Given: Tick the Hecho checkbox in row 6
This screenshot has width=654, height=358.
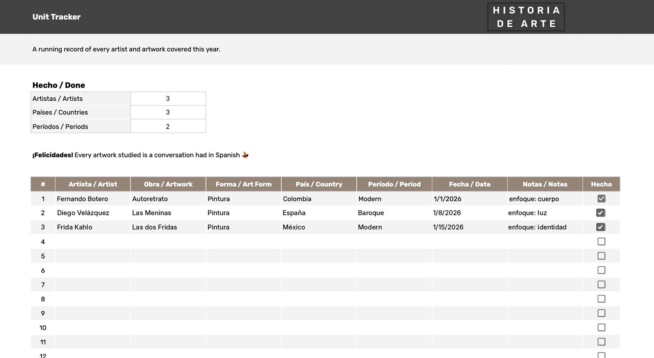Looking at the screenshot, I should [601, 270].
